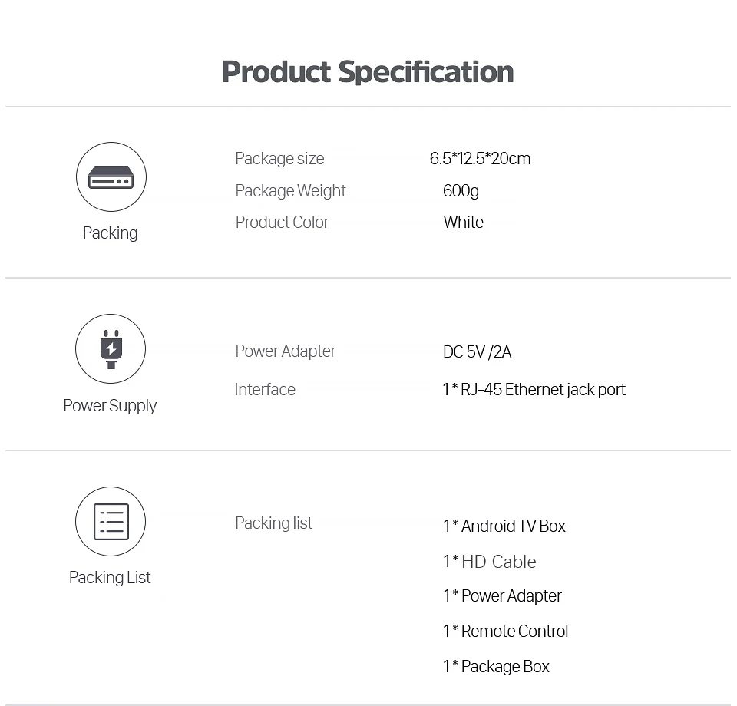
Task: Select the White color value
Action: click(463, 223)
